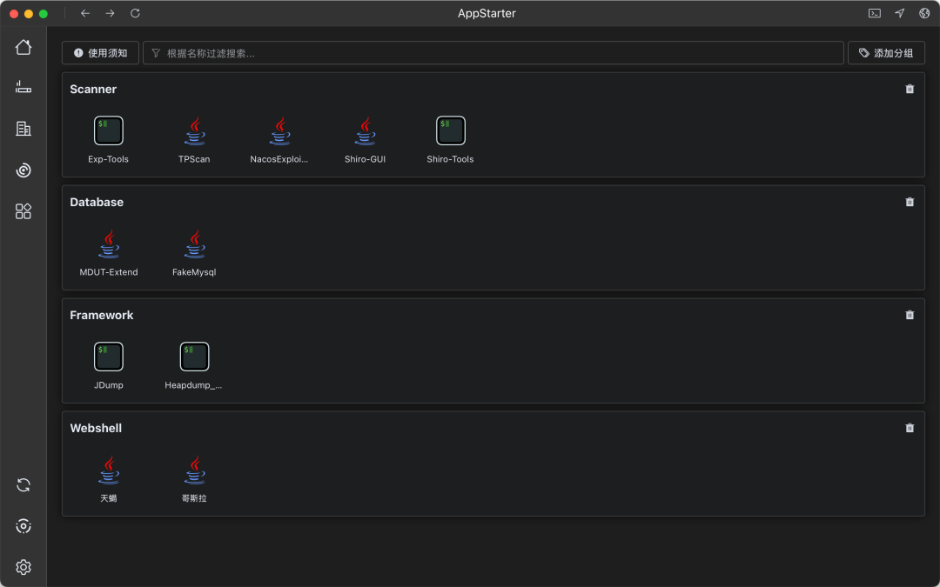The width and height of the screenshot is (940, 587).
Task: Click the 使用须知 button
Action: (x=101, y=53)
